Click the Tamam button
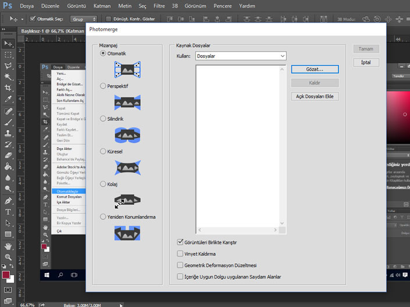Viewport: 410px width, 307px height. tap(366, 49)
